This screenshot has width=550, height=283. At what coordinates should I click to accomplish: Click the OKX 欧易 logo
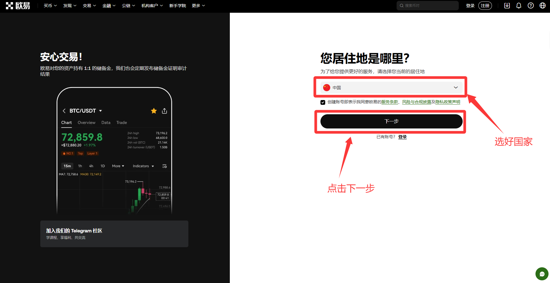(x=18, y=6)
